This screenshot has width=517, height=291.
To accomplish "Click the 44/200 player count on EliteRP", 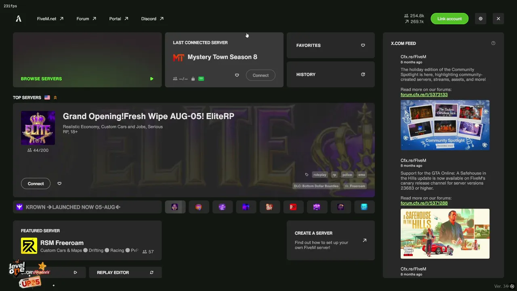I will click(38, 150).
